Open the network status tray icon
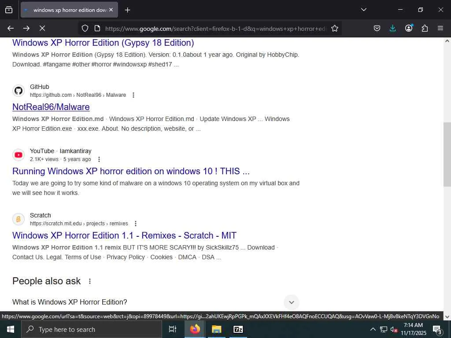Screen dimensions: 451x338 [384, 329]
